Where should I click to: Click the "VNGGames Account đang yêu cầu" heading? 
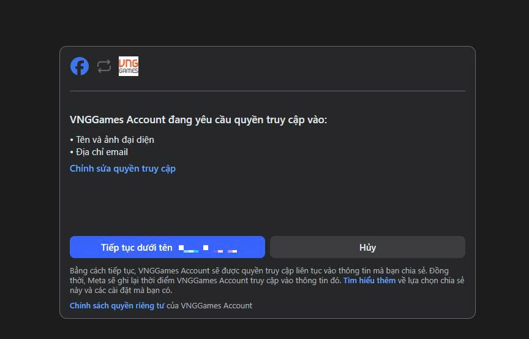(x=198, y=120)
